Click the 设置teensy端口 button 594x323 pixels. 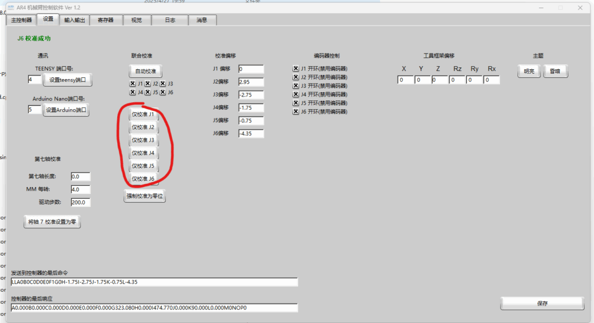68,80
